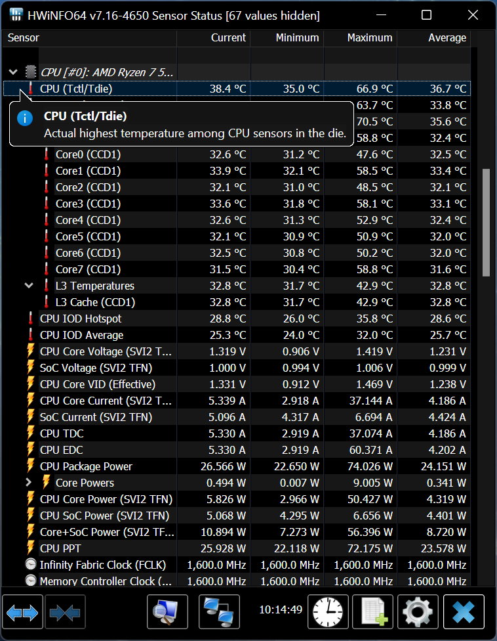Expand the Core Powers group
497x641 pixels.
click(x=29, y=483)
